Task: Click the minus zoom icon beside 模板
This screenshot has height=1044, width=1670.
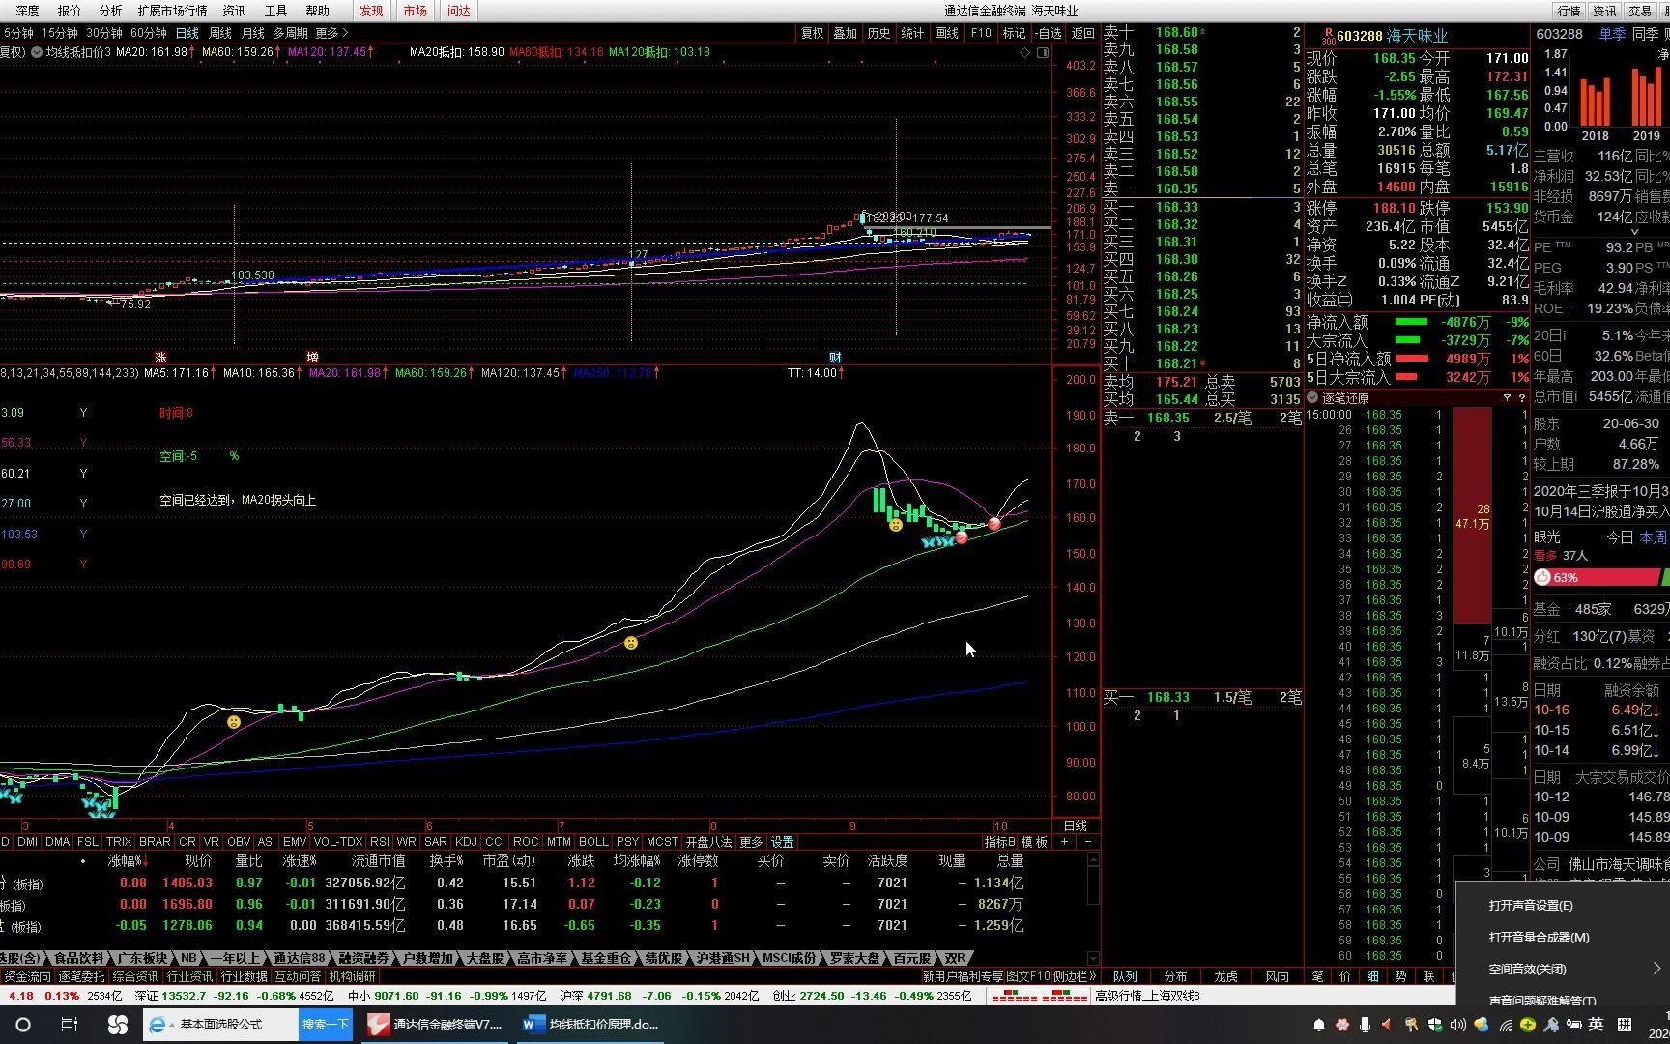Action: pos(1088,842)
